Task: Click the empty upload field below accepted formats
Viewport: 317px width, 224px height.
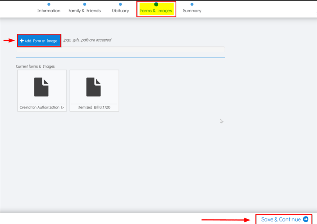Action: pyautogui.click(x=120, y=52)
